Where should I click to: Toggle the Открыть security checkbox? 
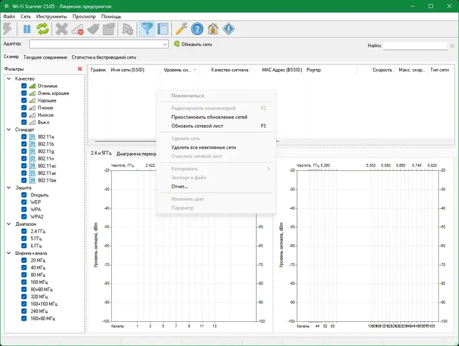coord(24,195)
